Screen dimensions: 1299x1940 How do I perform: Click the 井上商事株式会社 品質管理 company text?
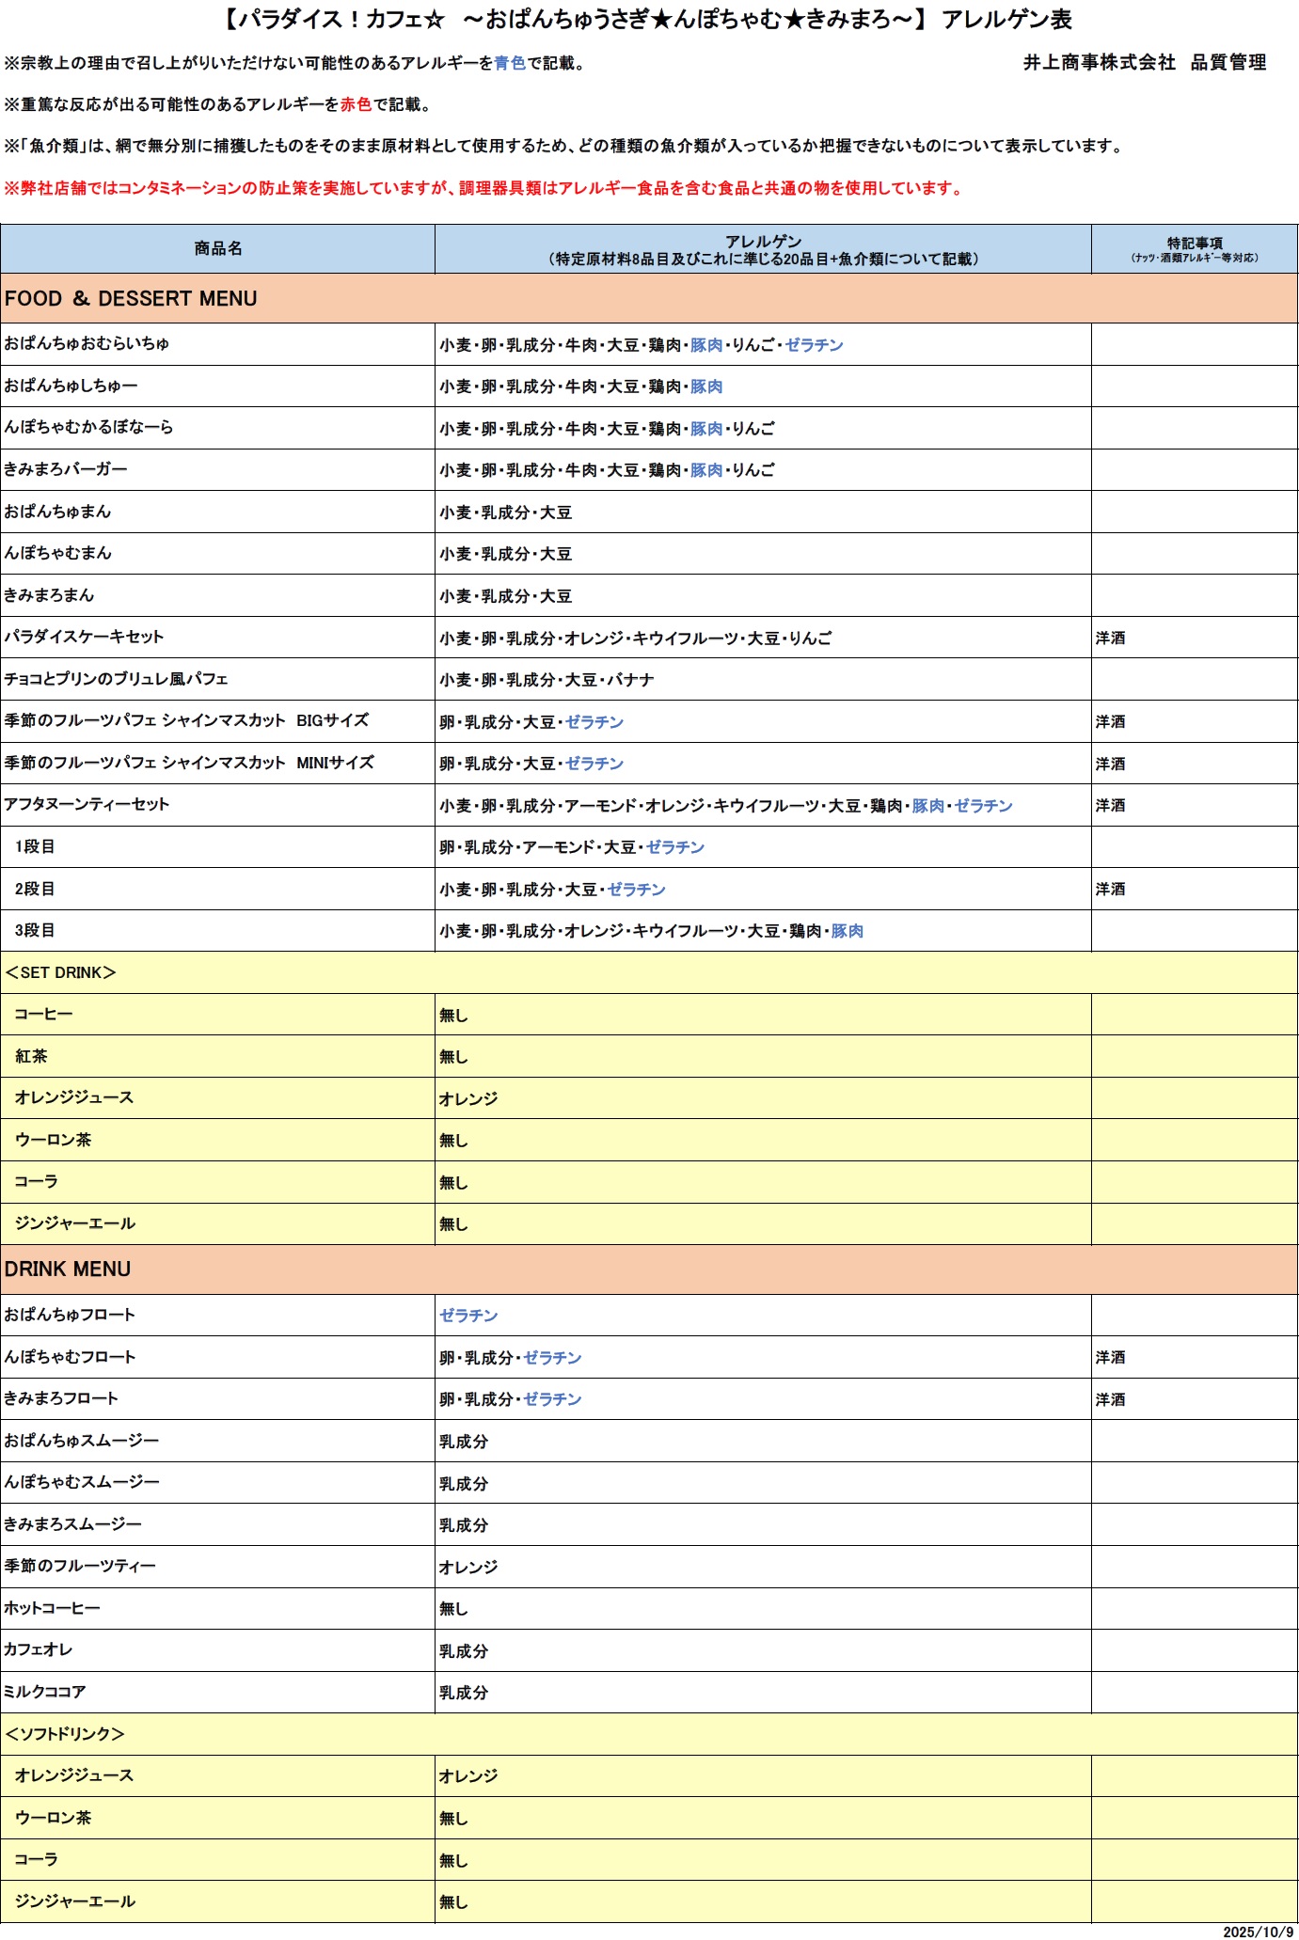(x=1145, y=63)
